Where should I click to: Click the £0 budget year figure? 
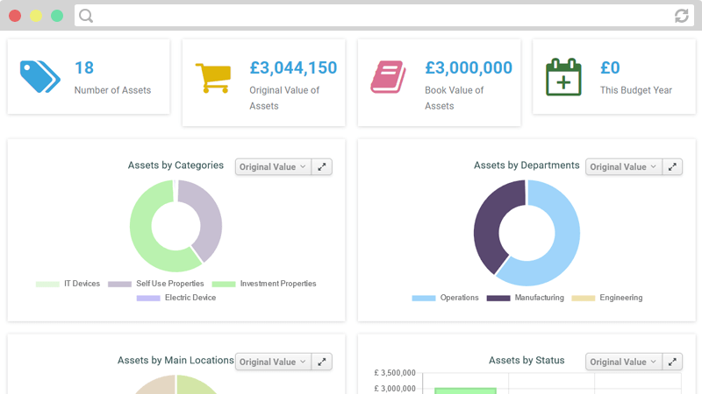pyautogui.click(x=610, y=68)
